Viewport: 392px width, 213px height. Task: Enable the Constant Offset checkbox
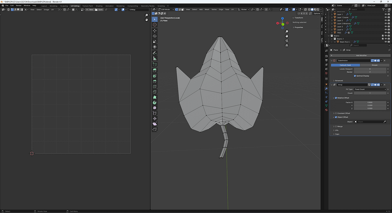pos(336,113)
